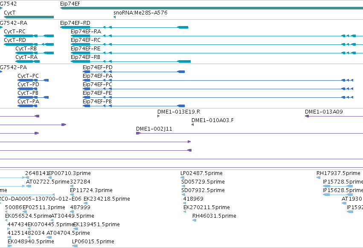
Task: Select the RH46031.5prime label
Action: coord(214,216)
